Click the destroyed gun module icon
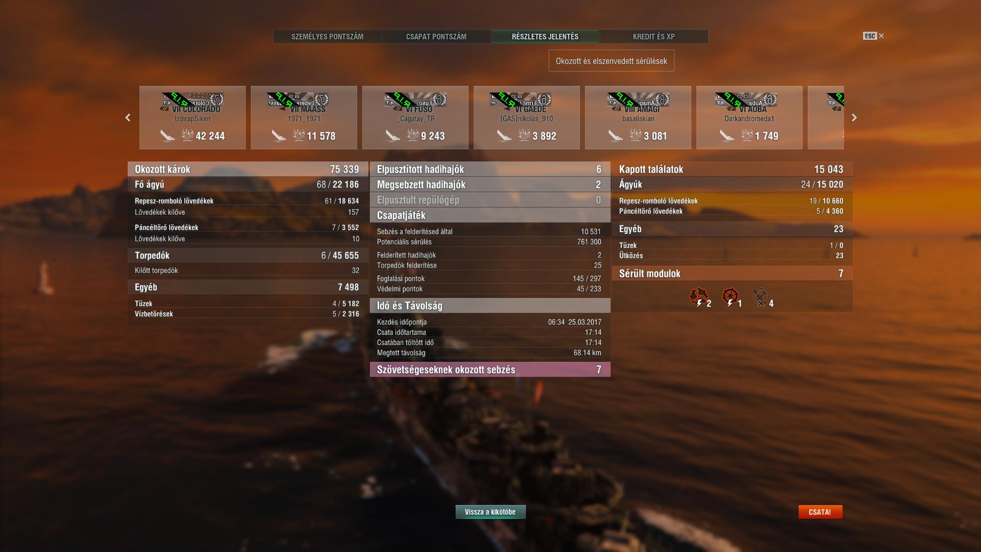Screen dimensions: 981x552 tap(761, 297)
